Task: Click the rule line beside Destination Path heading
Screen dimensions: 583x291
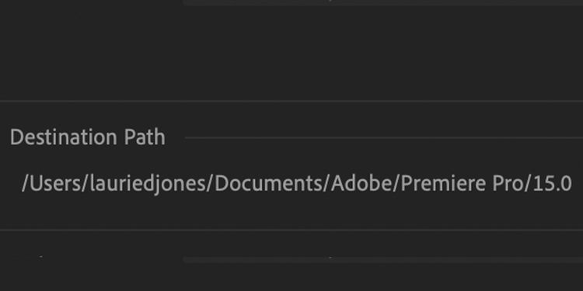Action: pyautogui.click(x=384, y=137)
